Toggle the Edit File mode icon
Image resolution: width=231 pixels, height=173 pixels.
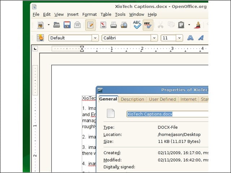(x=90, y=25)
